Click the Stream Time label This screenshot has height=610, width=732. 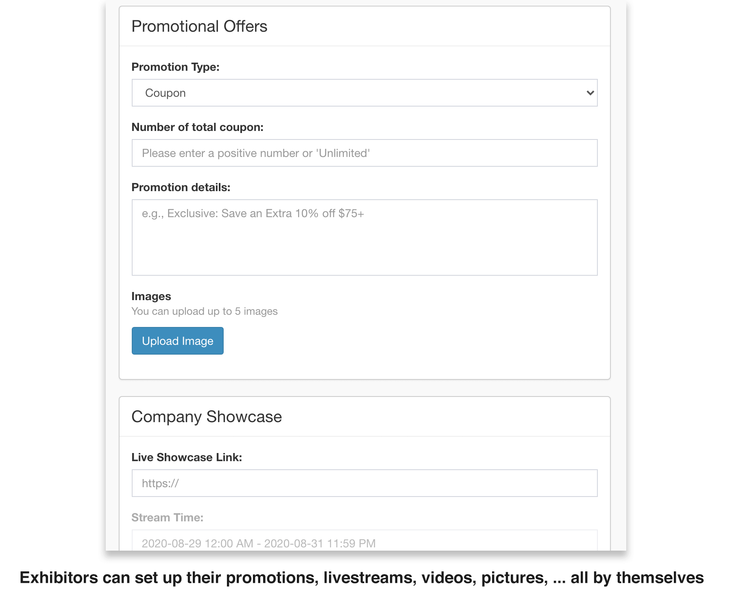167,518
